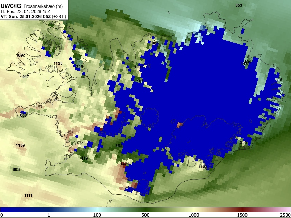Click the map value 419
Image resolution: width=291 pixels, height=218 pixels.
pos(84,158)
